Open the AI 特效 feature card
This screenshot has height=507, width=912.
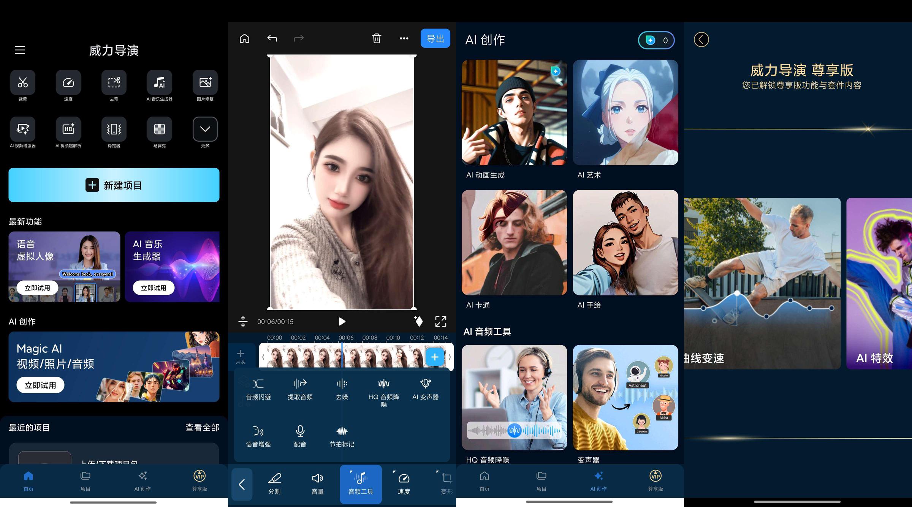click(x=879, y=283)
